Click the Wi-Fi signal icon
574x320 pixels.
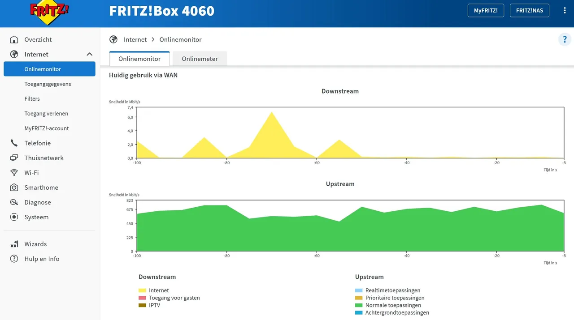[x=14, y=173]
